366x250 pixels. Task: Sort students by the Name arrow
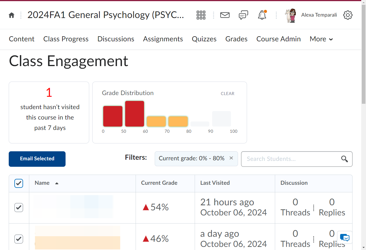[57, 183]
